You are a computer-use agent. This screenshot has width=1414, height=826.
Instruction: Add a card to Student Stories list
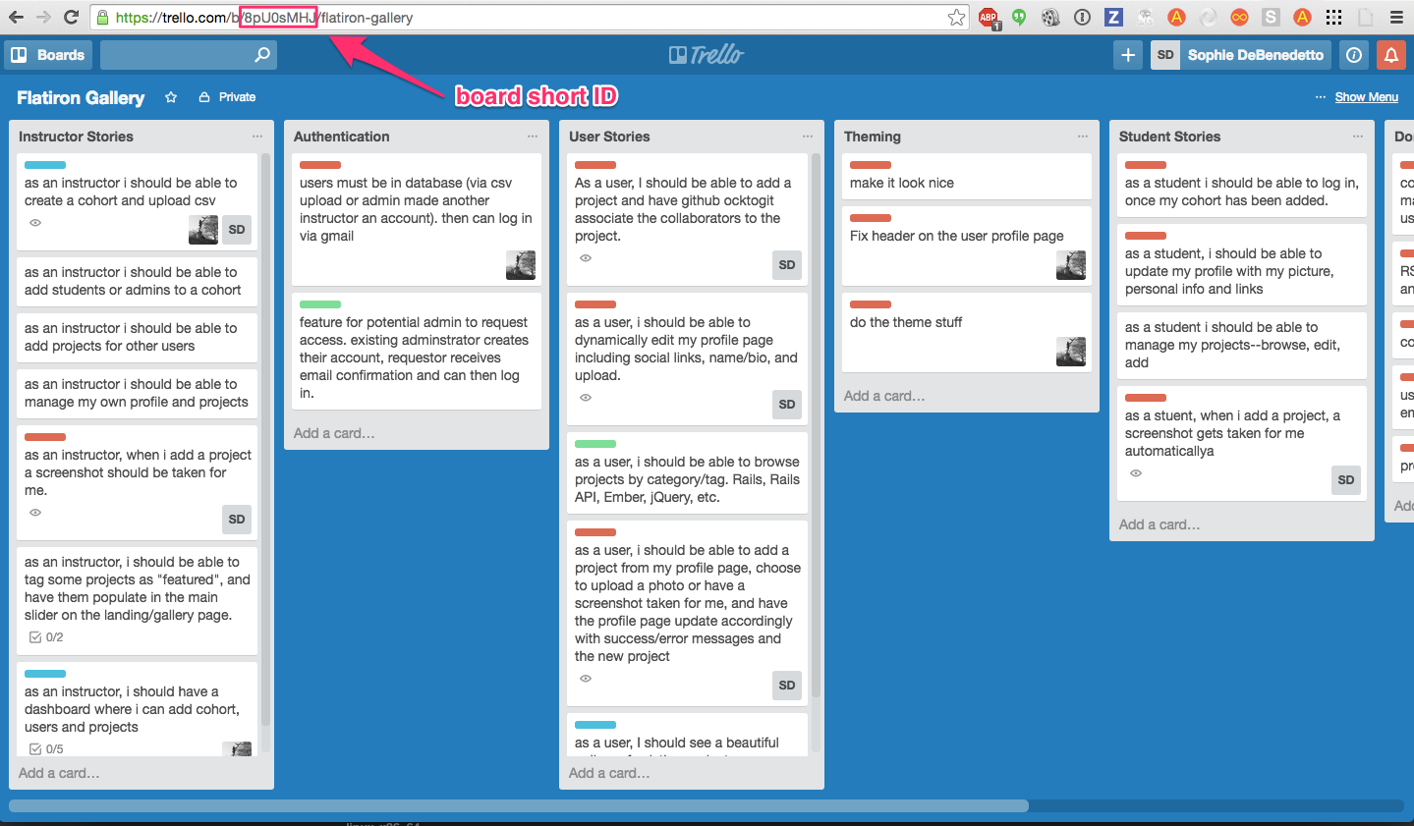tap(1159, 524)
